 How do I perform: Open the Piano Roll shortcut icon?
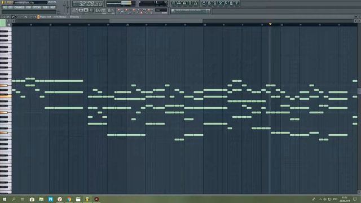point(184,3)
